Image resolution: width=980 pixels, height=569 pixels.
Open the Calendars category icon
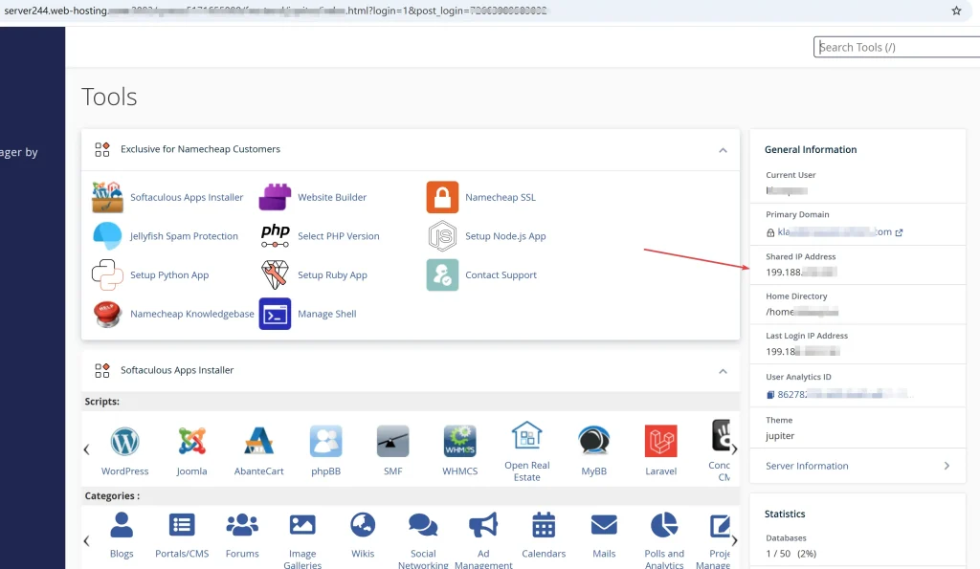coord(544,525)
